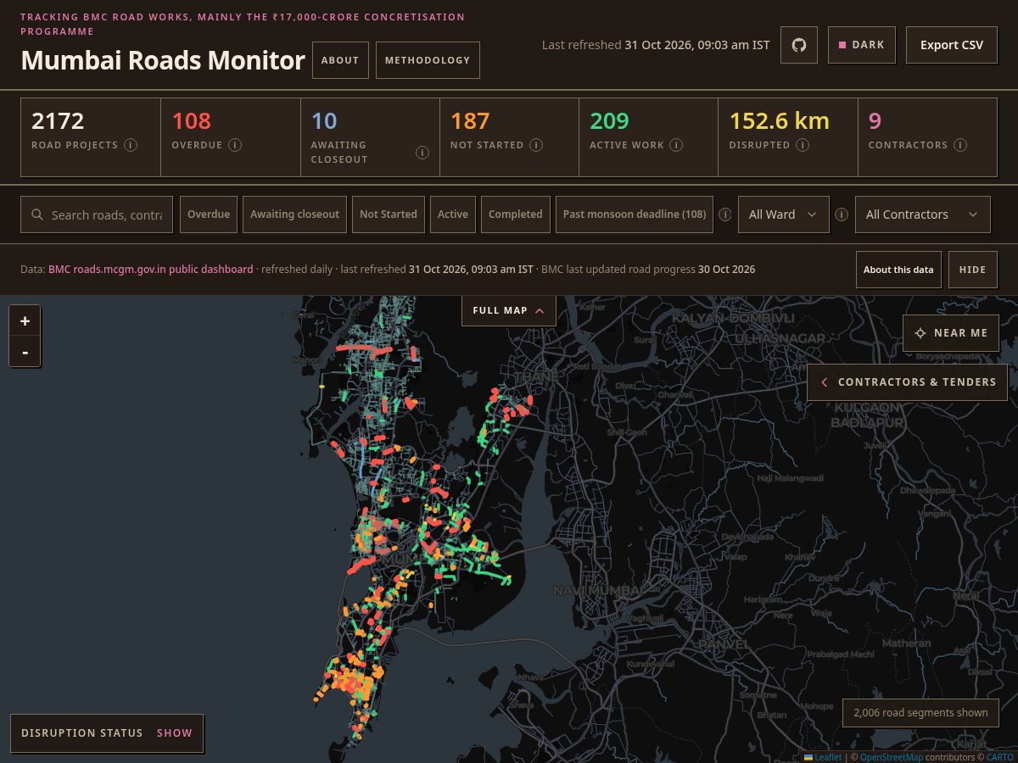Click the 187 Not Started count

coord(470,121)
